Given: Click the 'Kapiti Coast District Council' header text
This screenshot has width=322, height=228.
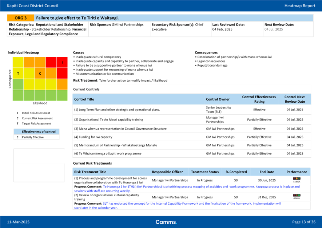Looking at the screenshot, I should click(33, 6).
